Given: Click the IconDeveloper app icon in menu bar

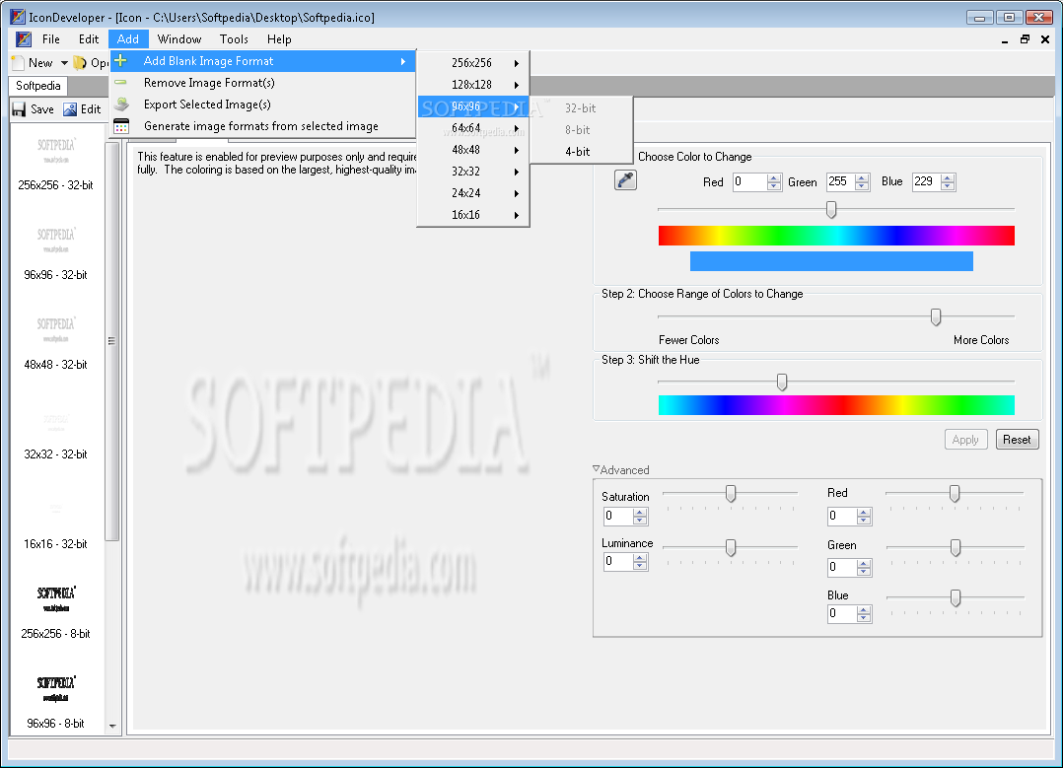Looking at the screenshot, I should click(24, 39).
